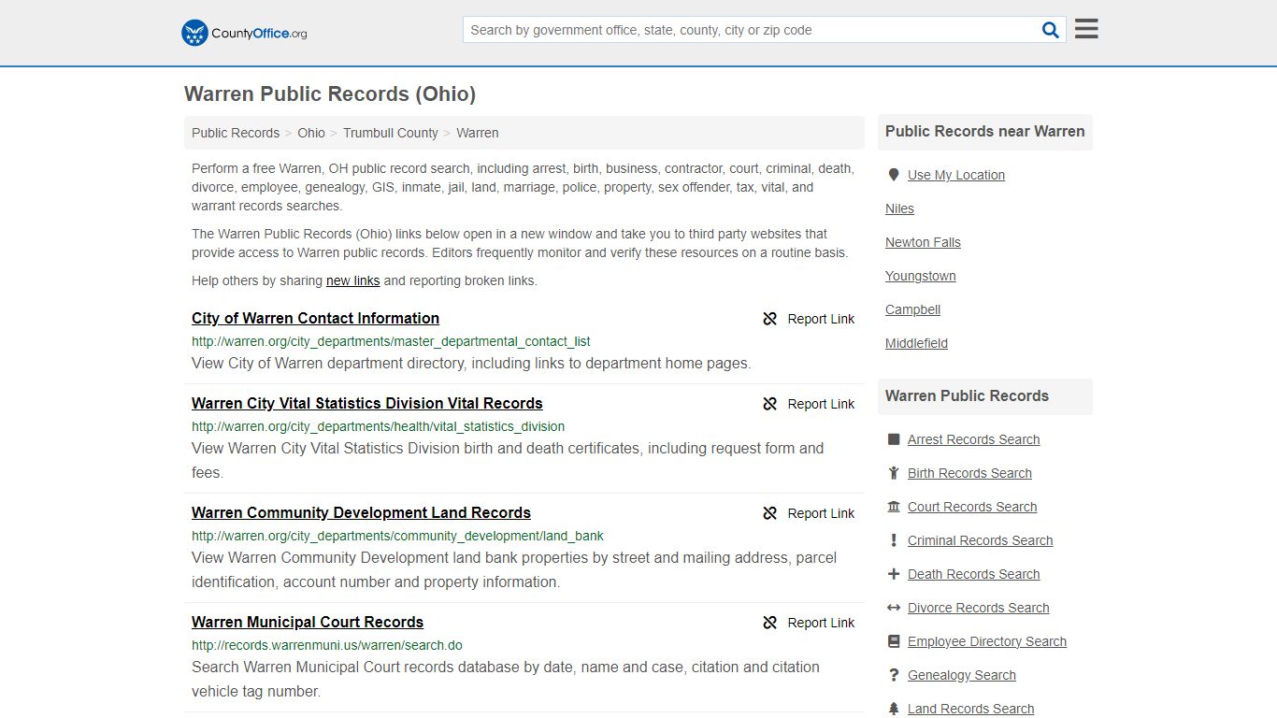
Task: Open Genealogy Search
Action: pyautogui.click(x=961, y=675)
